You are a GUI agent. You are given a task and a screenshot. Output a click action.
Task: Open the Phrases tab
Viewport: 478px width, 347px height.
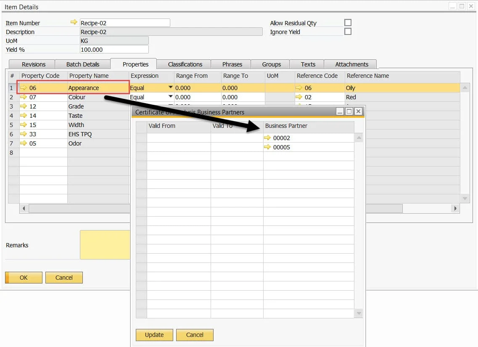231,64
